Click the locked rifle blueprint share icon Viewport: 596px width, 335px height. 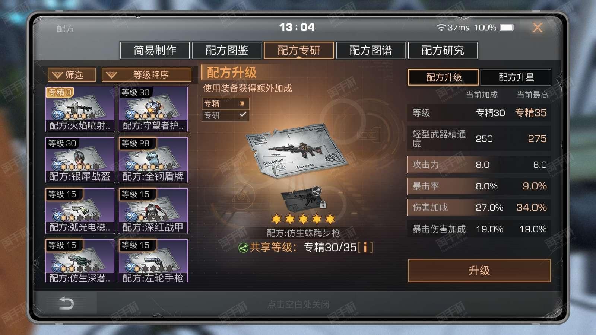point(317,191)
